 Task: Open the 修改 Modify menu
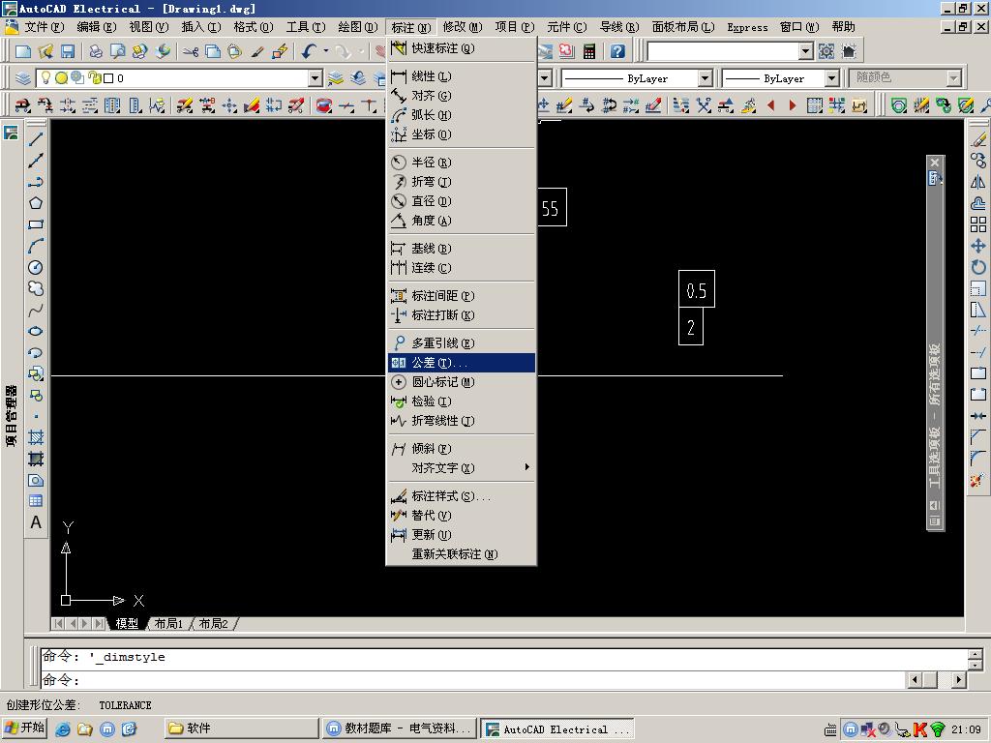[x=463, y=27]
